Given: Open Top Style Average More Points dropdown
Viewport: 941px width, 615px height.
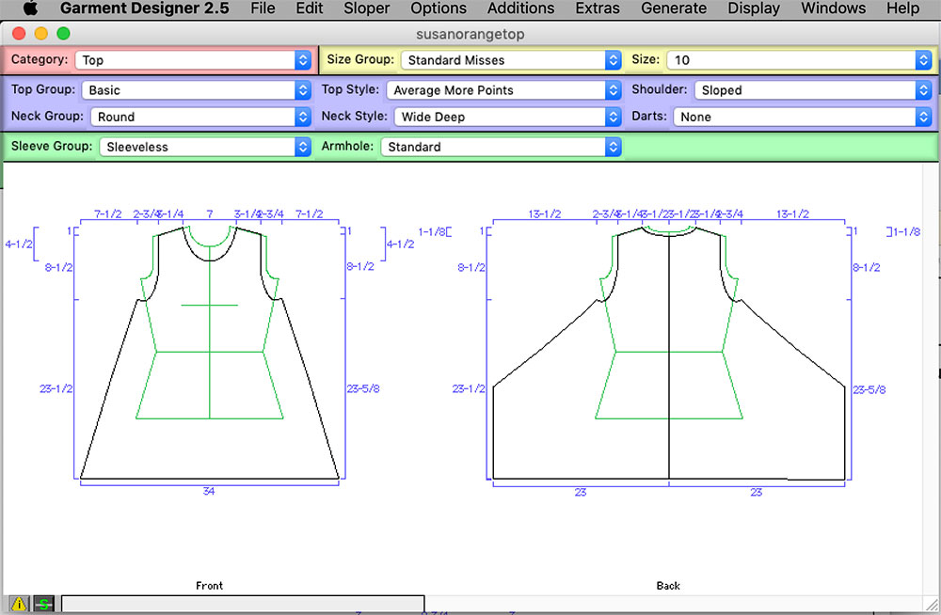Looking at the screenshot, I should pyautogui.click(x=503, y=90).
